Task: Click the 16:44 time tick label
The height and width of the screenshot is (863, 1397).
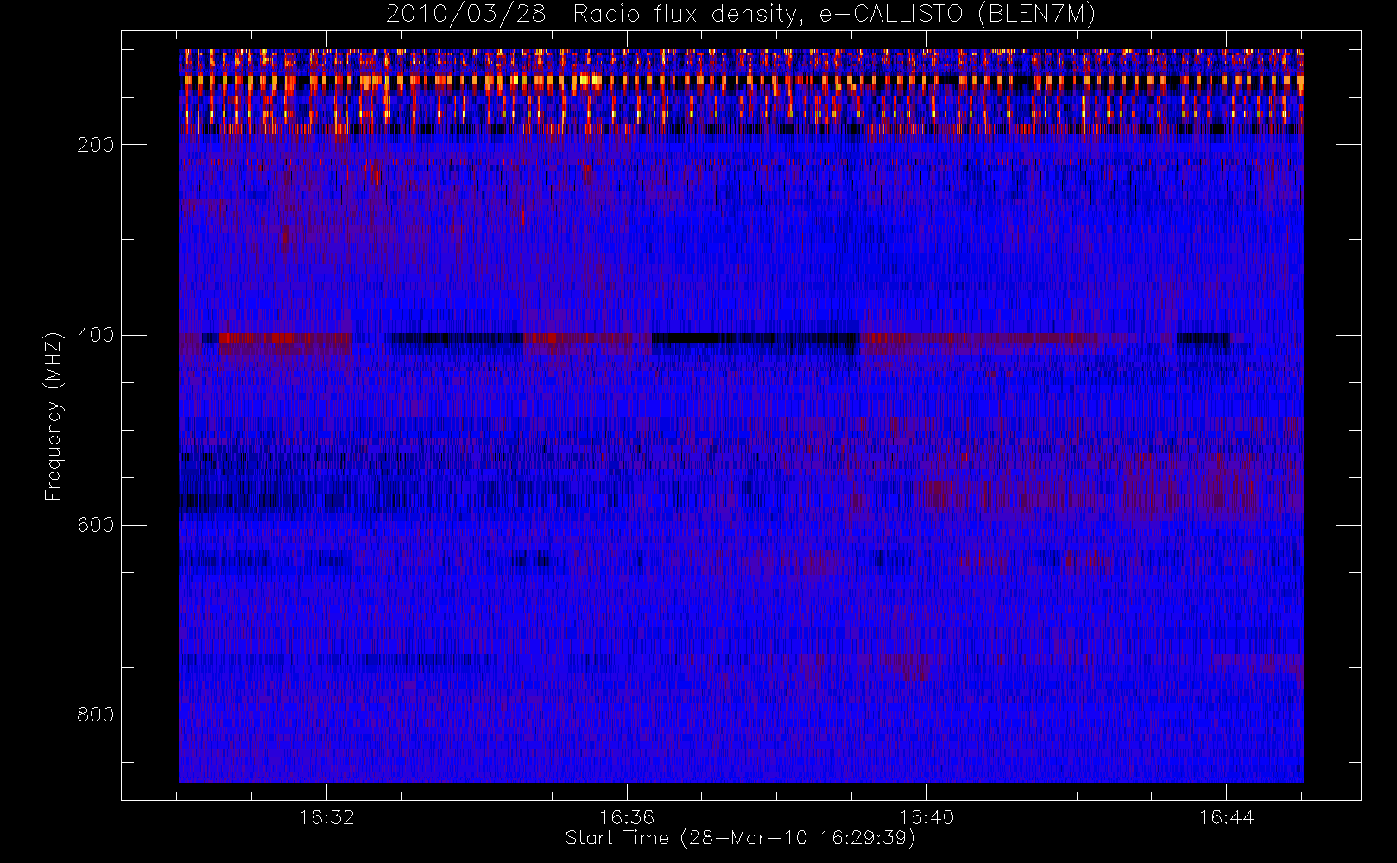Action: 1227,817
